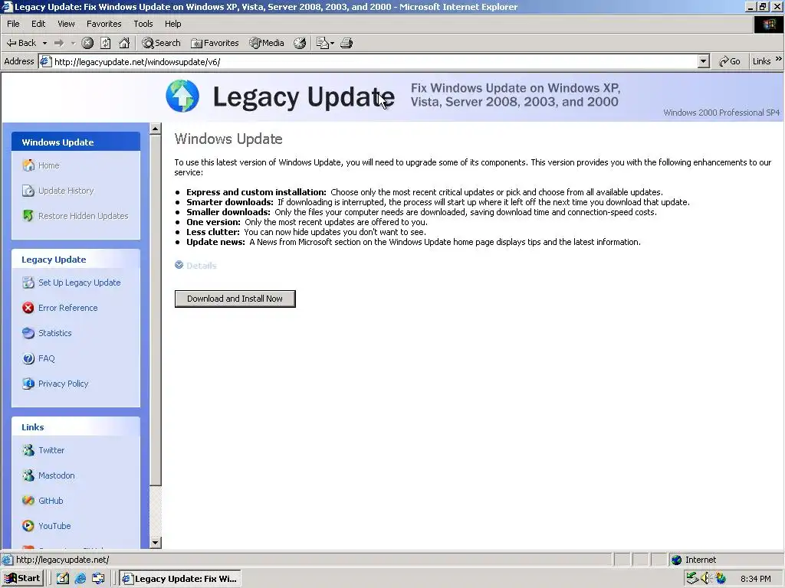Launch Internet Explorer from Quick Launch
Image resolution: width=785 pixels, height=588 pixels.
pyautogui.click(x=80, y=579)
